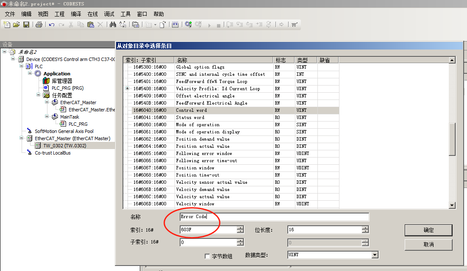Click the object list scroll-up arrow
467x271 pixels.
click(x=452, y=60)
